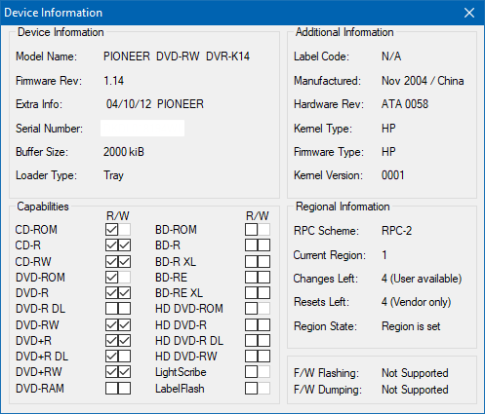
Task: Toggle the DVD+R read checkbox
Action: click(111, 341)
